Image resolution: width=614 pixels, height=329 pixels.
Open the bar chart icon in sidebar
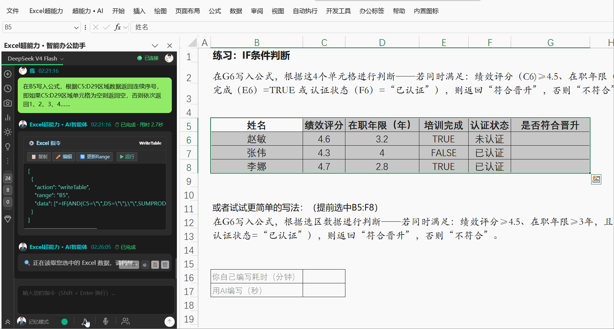8,117
